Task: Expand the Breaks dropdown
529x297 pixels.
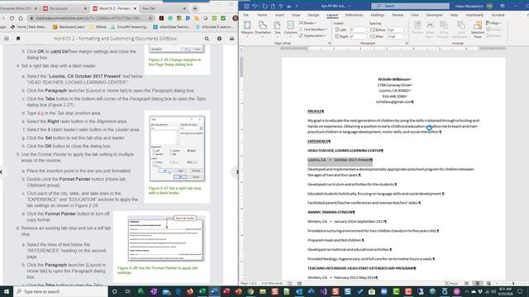Action: point(307,23)
